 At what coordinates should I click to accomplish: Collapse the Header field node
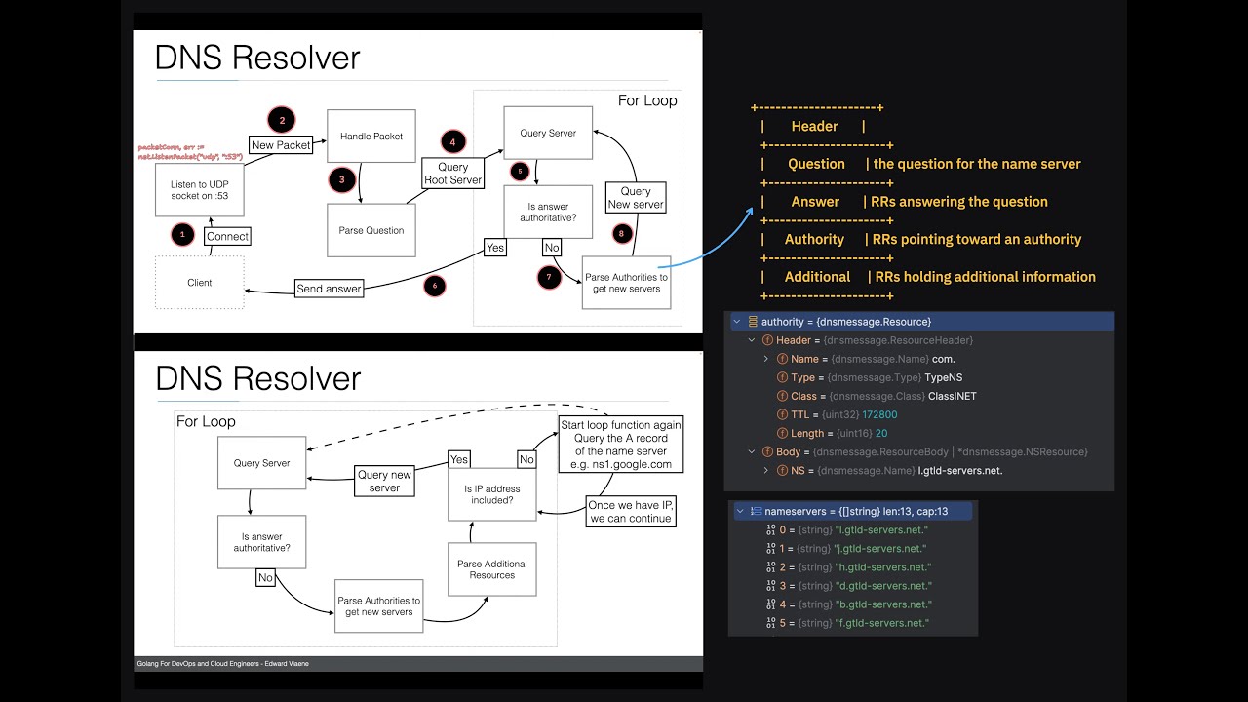click(x=752, y=340)
